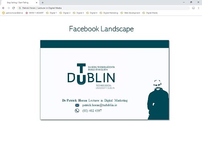The width and height of the screenshot is (202, 151).
Task: Click Technological University Dublin text
Action: [x=105, y=87]
